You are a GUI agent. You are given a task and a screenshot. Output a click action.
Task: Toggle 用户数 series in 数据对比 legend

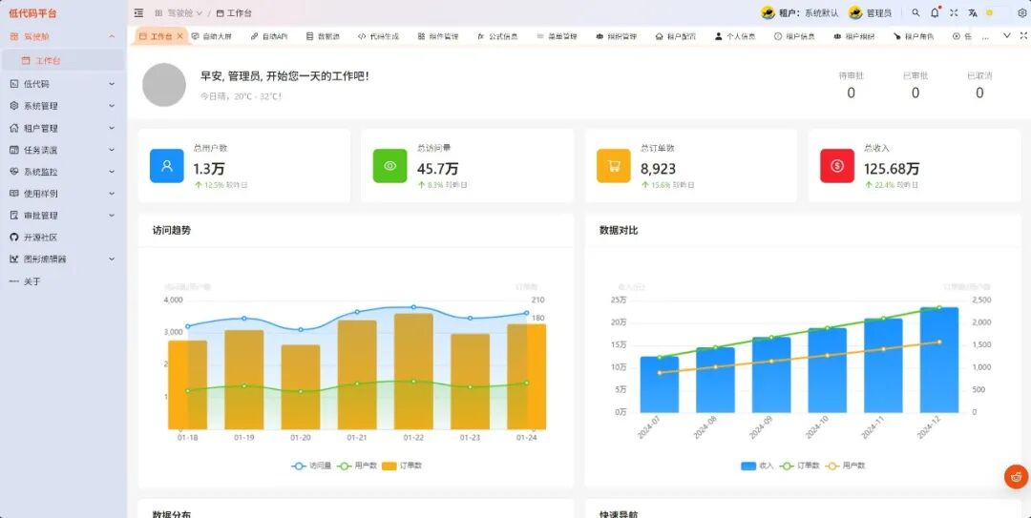(845, 466)
